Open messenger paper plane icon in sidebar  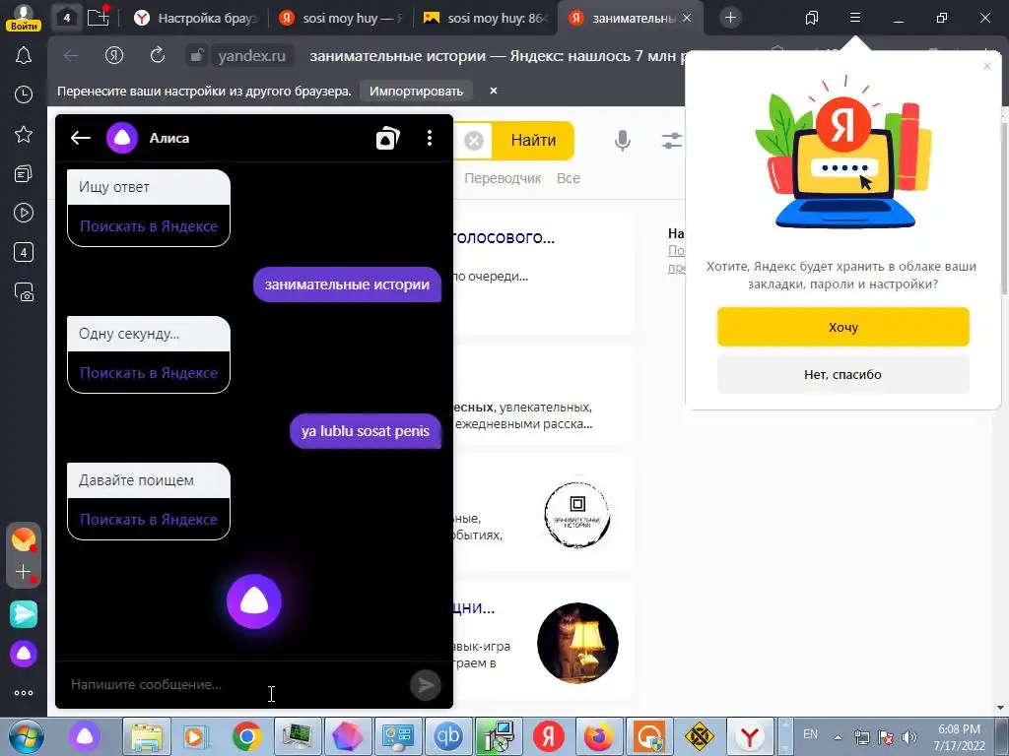click(24, 614)
